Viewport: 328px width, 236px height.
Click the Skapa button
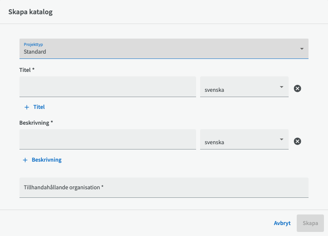(x=310, y=223)
